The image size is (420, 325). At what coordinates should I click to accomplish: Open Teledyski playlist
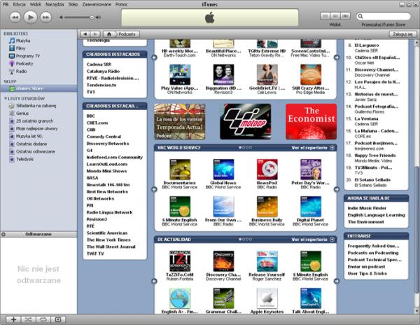tap(24, 159)
